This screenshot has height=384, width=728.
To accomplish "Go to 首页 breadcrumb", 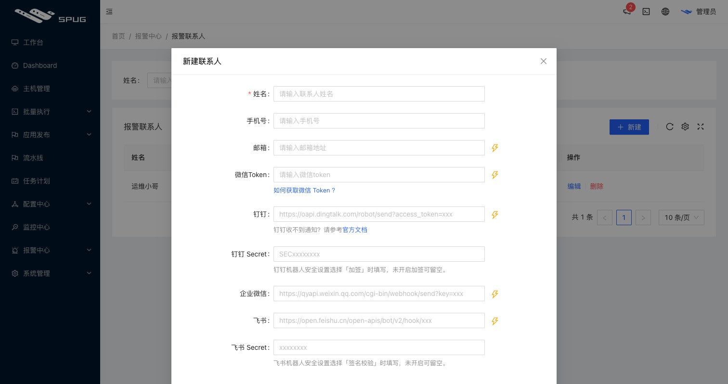I will (x=118, y=36).
